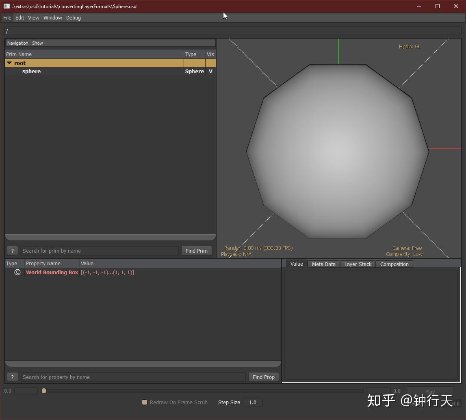Switch to the Value tab

click(x=297, y=264)
